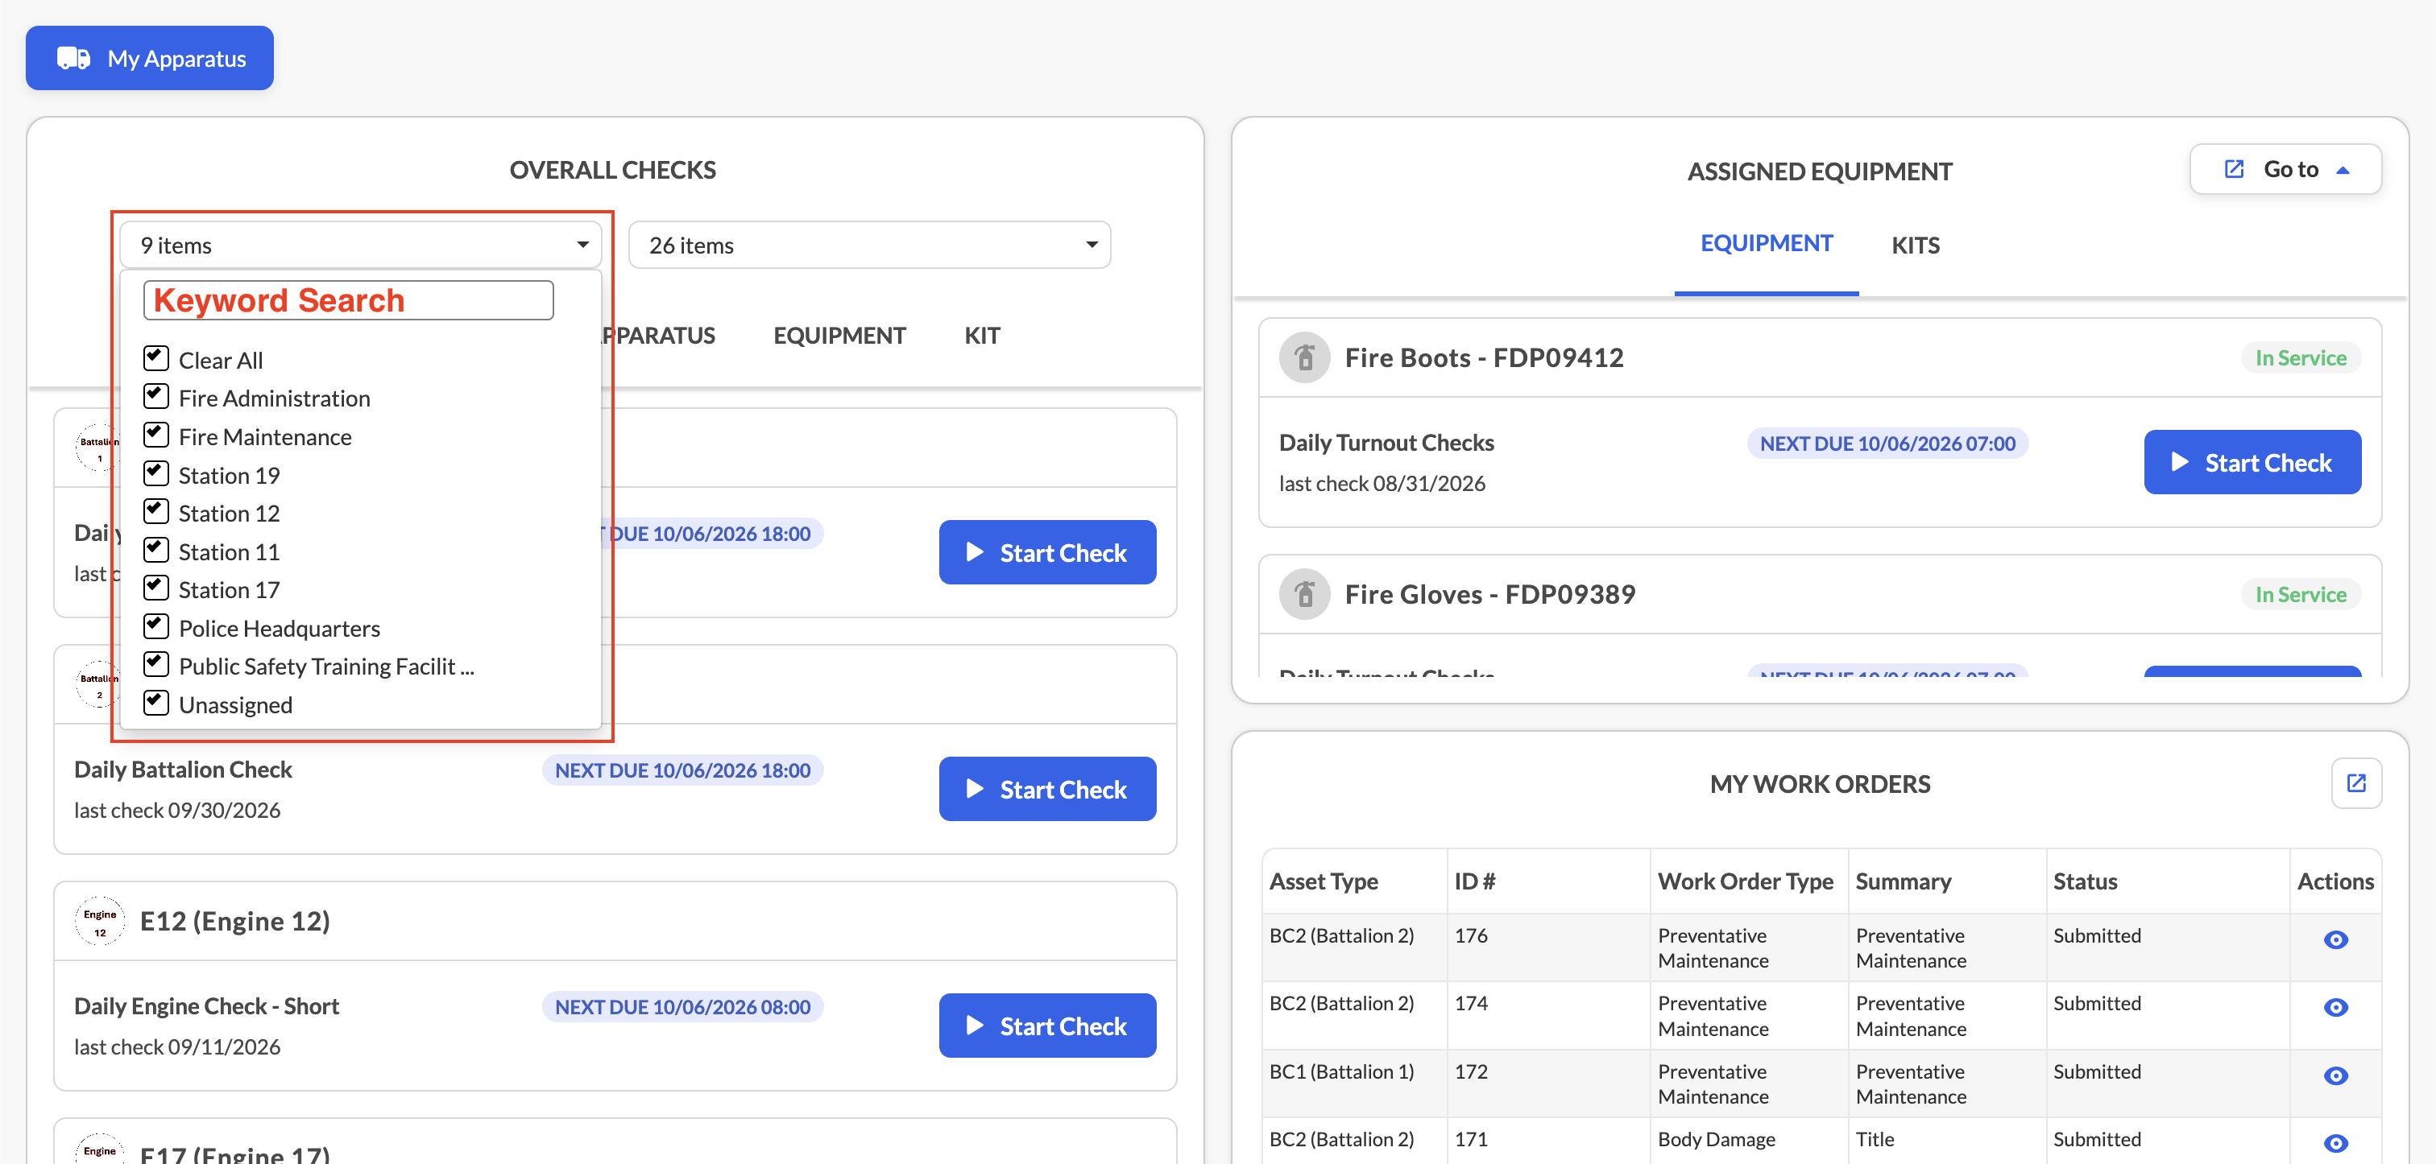Toggle the Station 17 checkbox
This screenshot has width=2436, height=1164.
tap(156, 588)
